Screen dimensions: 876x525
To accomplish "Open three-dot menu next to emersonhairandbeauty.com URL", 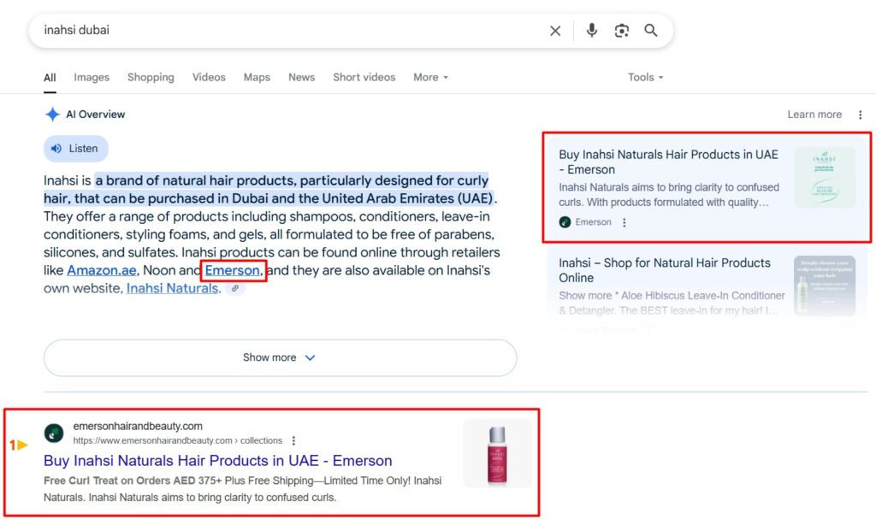I will [294, 440].
